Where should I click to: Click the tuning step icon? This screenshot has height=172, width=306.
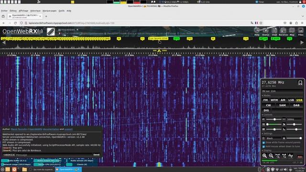[284, 119]
